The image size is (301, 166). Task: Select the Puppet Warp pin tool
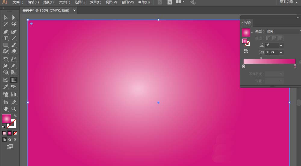[14, 66]
